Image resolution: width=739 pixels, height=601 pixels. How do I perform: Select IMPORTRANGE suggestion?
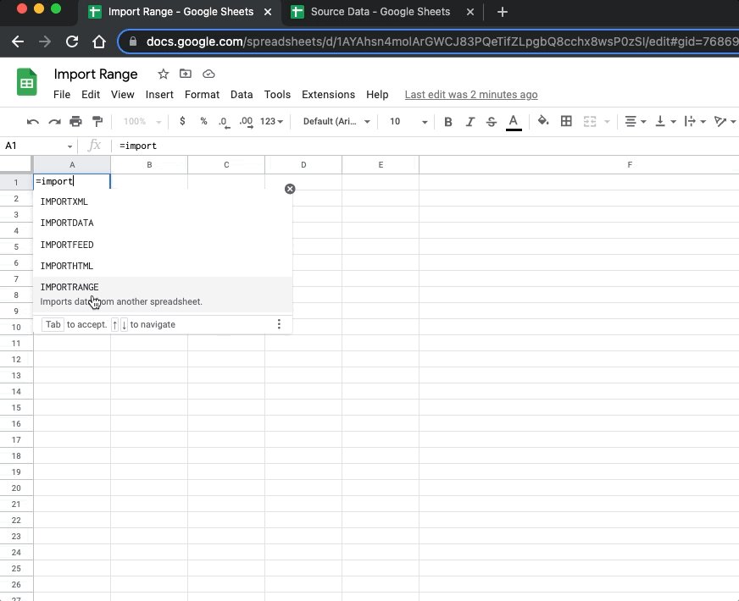(163, 295)
